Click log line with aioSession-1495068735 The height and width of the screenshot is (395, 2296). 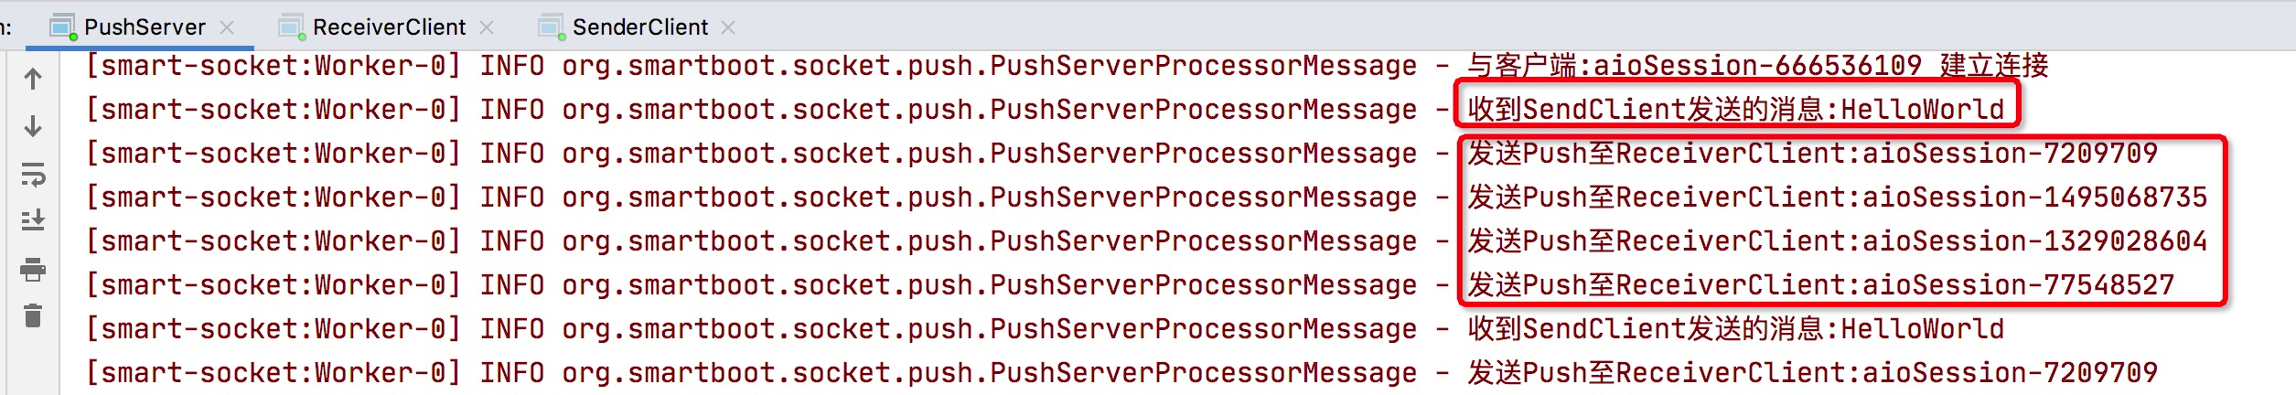[1837, 197]
